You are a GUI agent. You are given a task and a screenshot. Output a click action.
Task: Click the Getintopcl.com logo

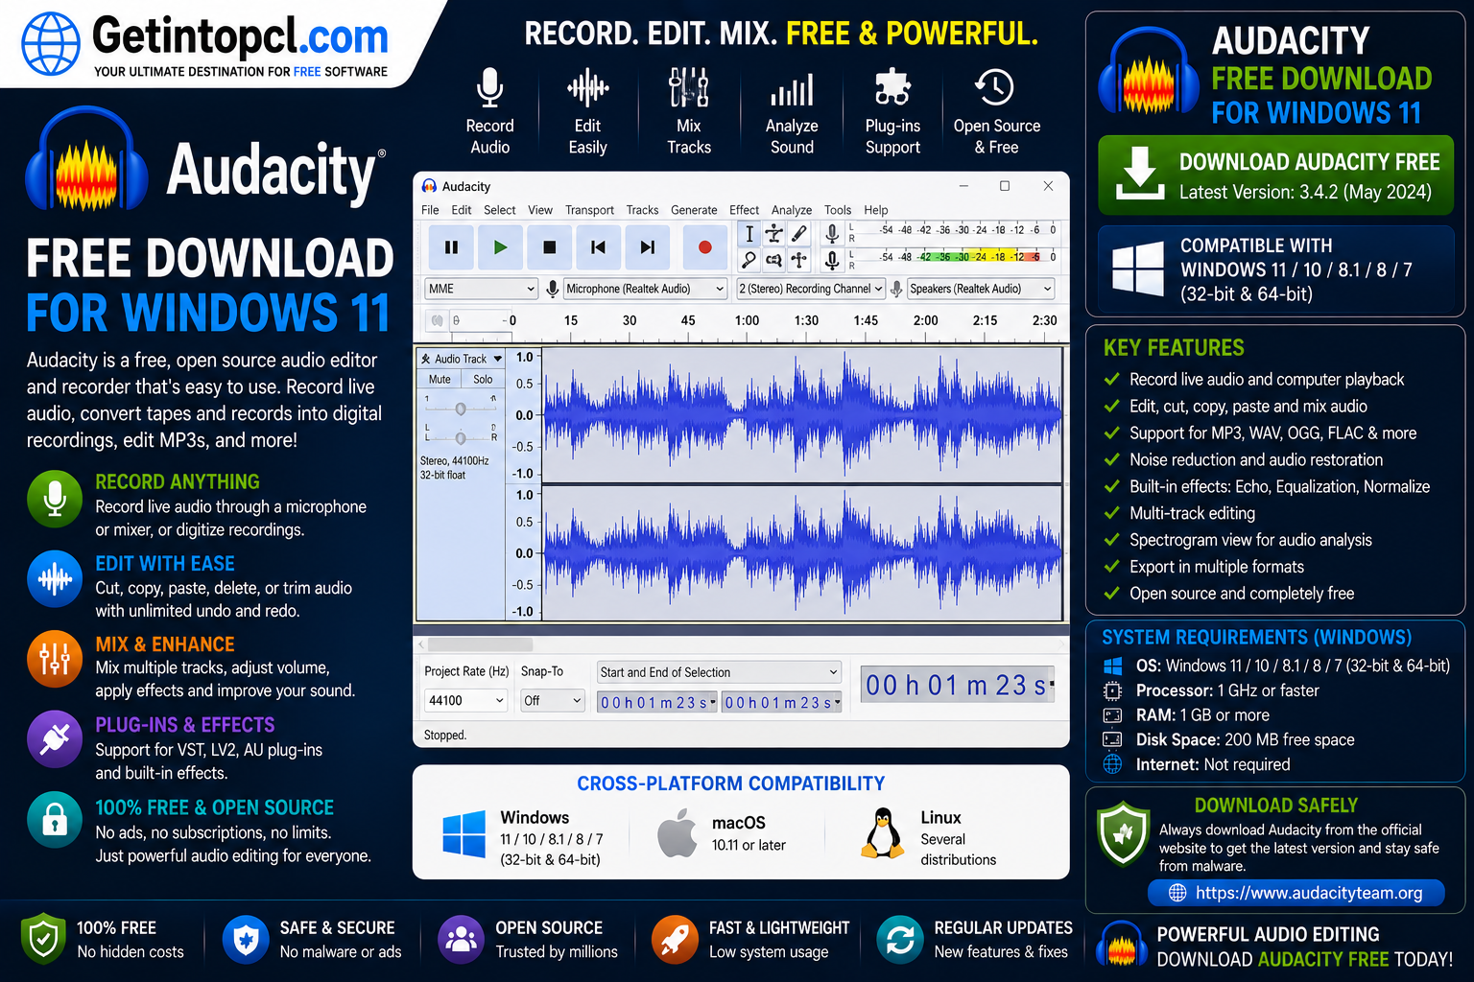pos(205,44)
